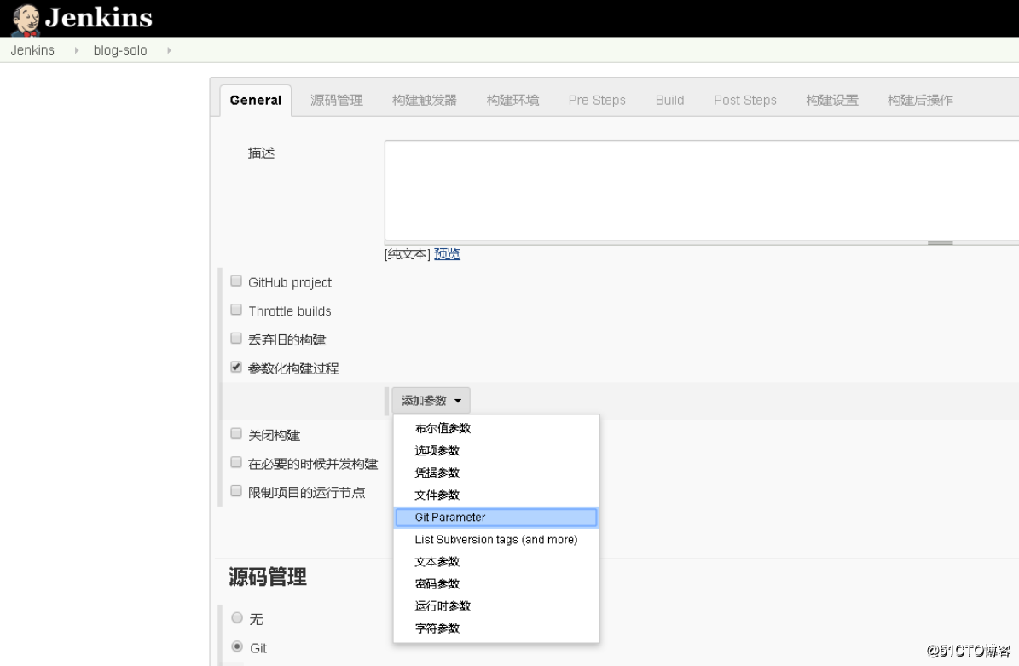
Task: Select List Subversion tags (and more)
Action: point(495,539)
